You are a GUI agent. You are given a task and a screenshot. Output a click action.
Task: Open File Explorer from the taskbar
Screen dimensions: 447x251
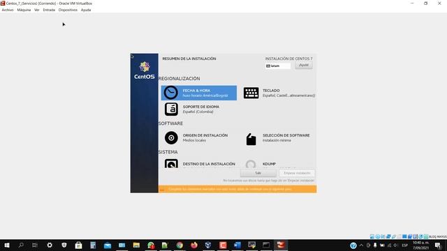(x=136, y=245)
